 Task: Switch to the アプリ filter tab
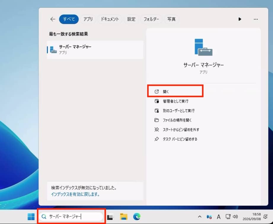[x=88, y=19]
